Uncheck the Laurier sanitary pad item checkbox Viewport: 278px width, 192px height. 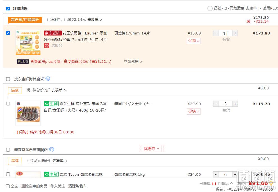coord(8,33)
